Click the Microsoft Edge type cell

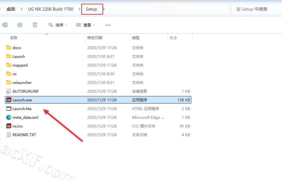148,118
